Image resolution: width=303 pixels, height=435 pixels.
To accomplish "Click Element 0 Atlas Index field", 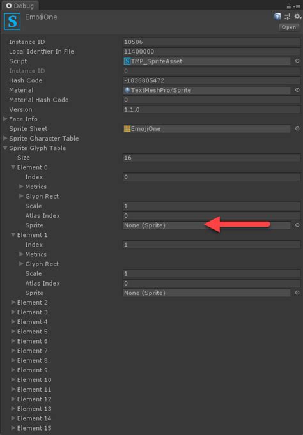I will pyautogui.click(x=212, y=216).
